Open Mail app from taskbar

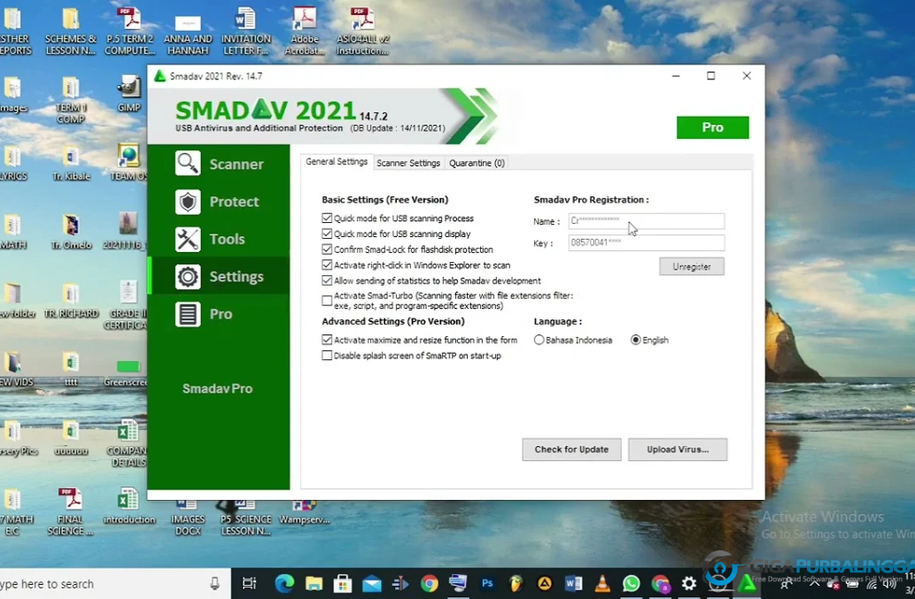(x=372, y=583)
